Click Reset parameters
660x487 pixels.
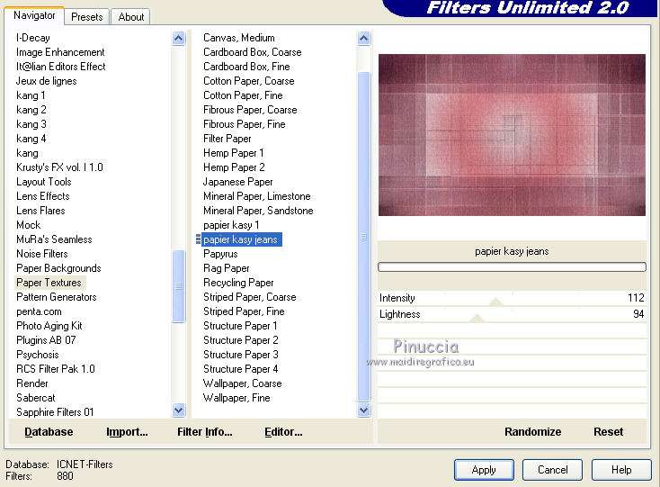pyautogui.click(x=608, y=432)
